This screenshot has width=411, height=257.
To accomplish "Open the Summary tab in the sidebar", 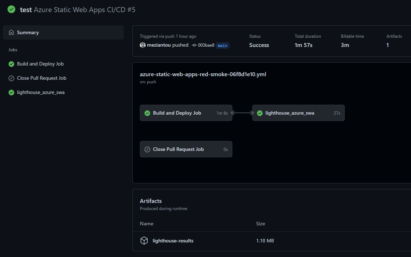I will pyautogui.click(x=28, y=32).
